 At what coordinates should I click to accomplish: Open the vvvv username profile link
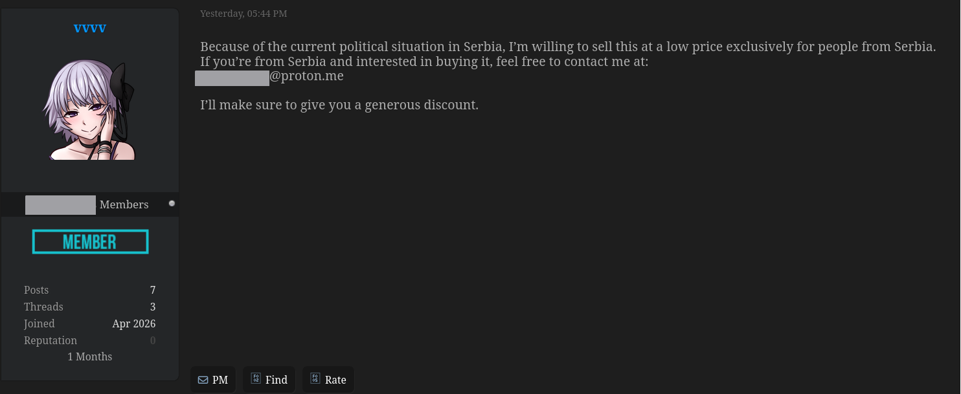click(90, 28)
